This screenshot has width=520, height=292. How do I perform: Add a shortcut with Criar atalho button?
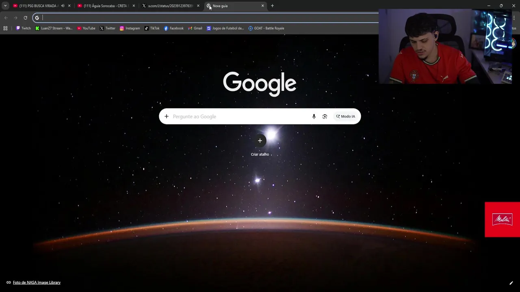(x=260, y=145)
